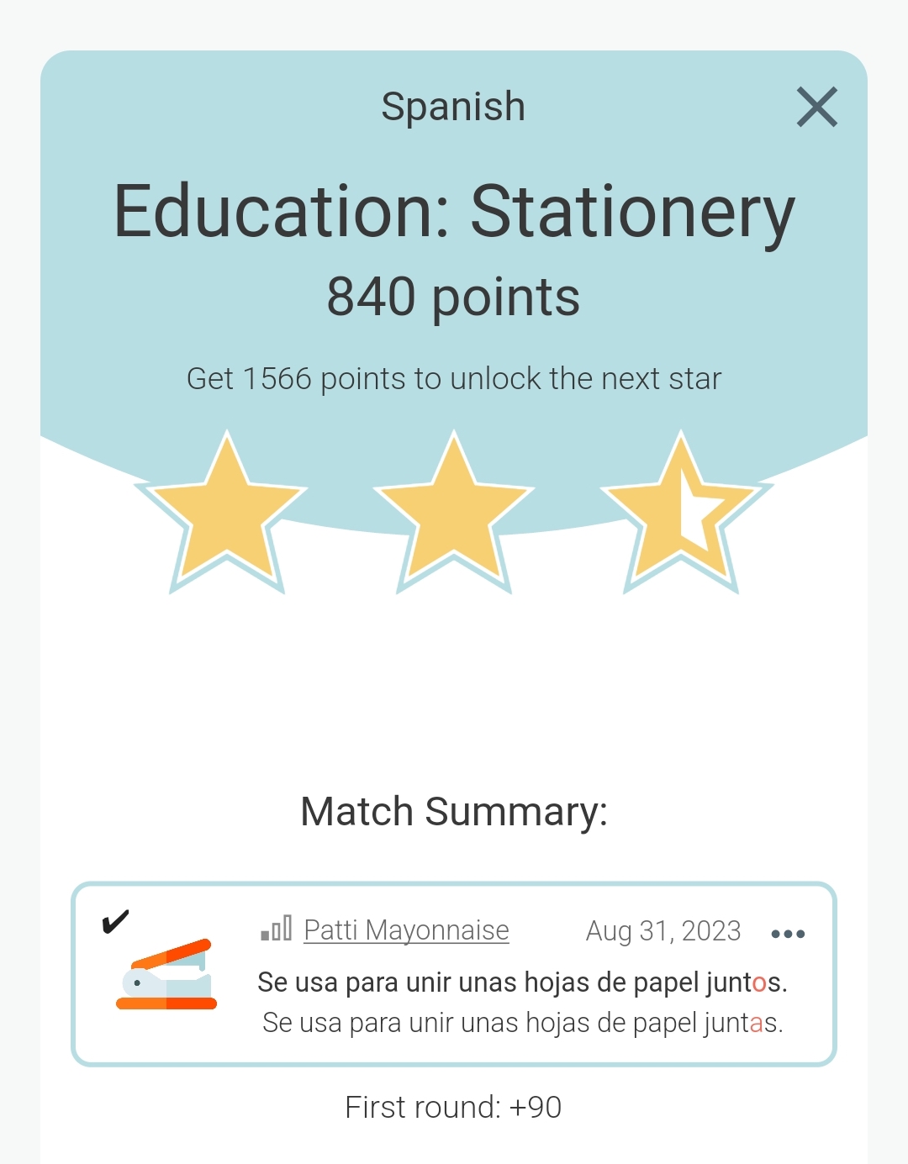Click the Match Summary heading
Viewport: 908px width, 1164px height.
(x=454, y=812)
